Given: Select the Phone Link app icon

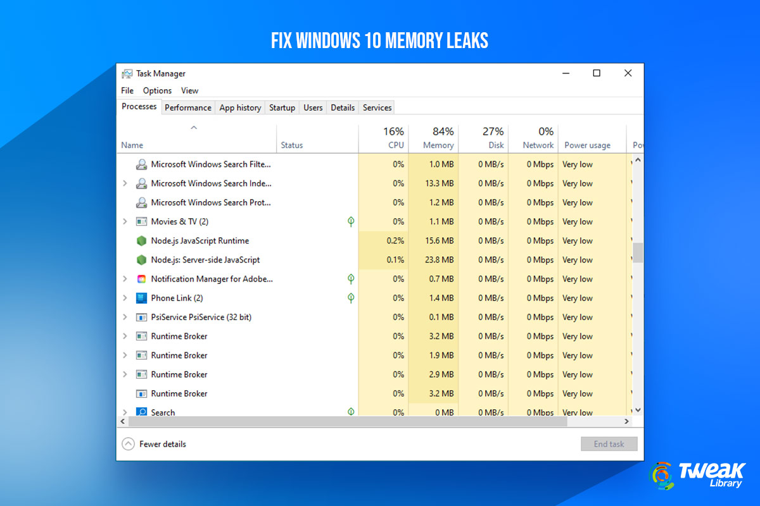Looking at the screenshot, I should (141, 298).
